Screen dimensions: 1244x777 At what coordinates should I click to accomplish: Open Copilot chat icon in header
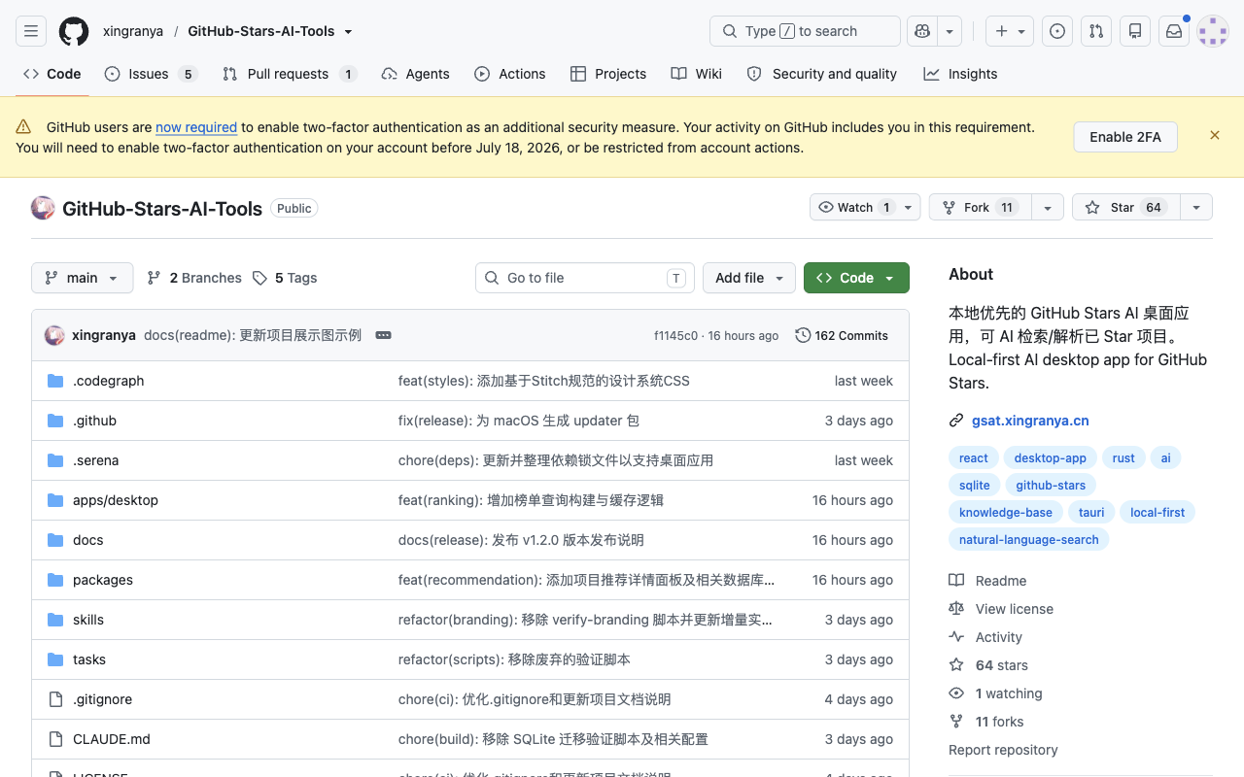coord(920,31)
